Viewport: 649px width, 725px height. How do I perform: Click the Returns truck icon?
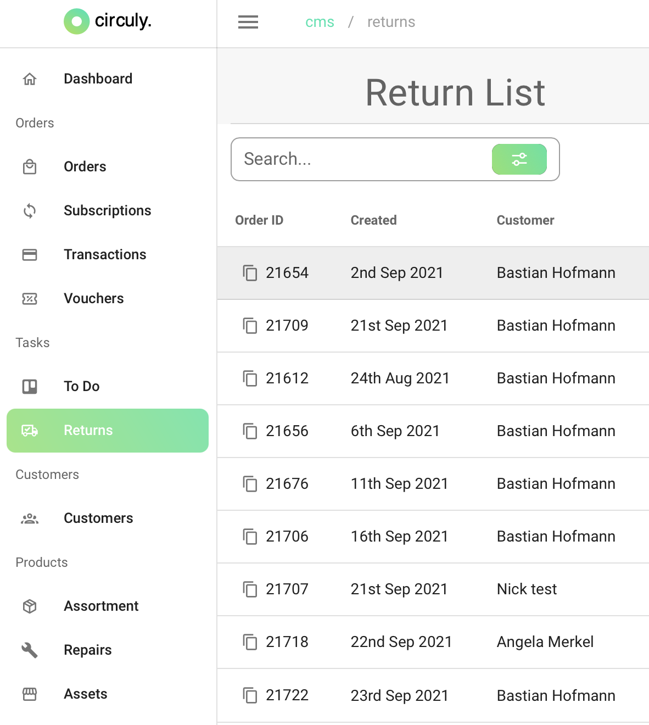coord(30,431)
